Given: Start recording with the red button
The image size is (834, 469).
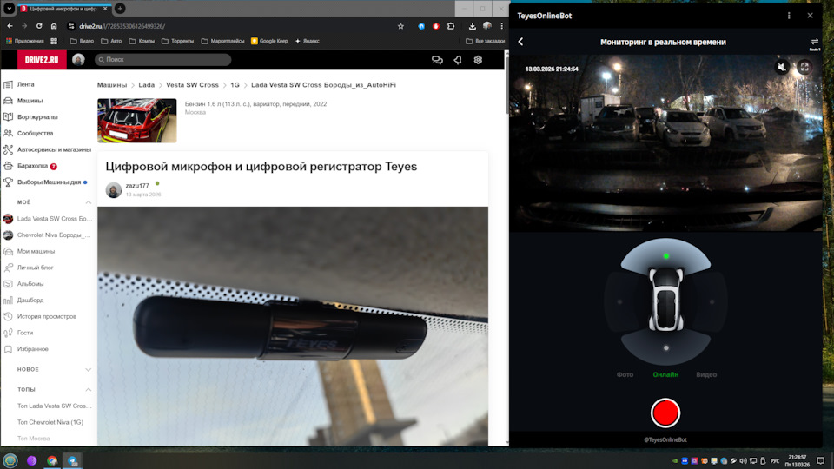Looking at the screenshot, I should 665,413.
